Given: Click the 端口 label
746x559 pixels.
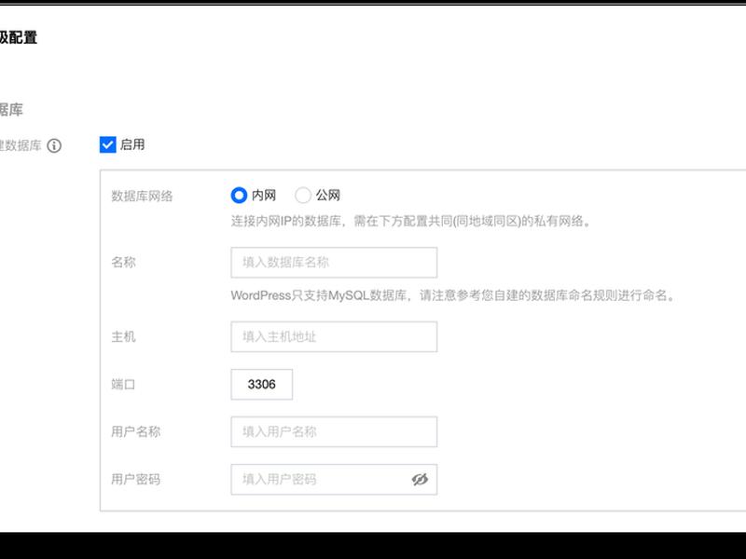Looking at the screenshot, I should click(x=123, y=384).
